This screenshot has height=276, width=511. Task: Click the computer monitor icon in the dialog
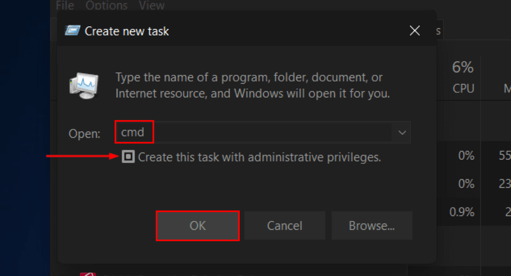83,85
